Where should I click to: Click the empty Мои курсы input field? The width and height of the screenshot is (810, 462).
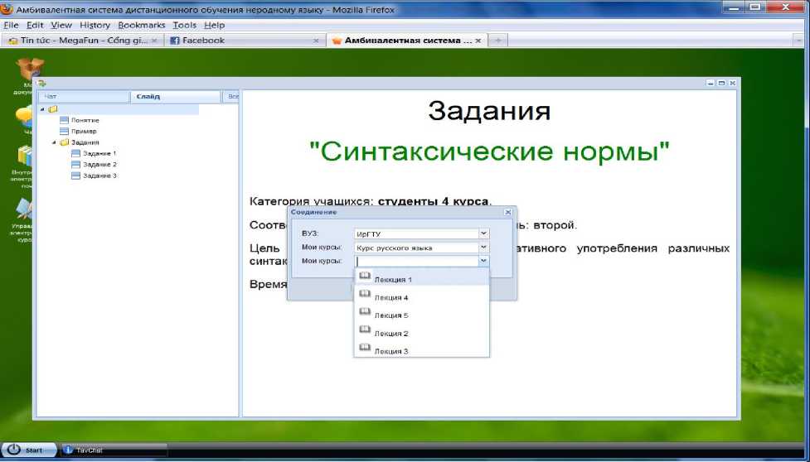416,261
